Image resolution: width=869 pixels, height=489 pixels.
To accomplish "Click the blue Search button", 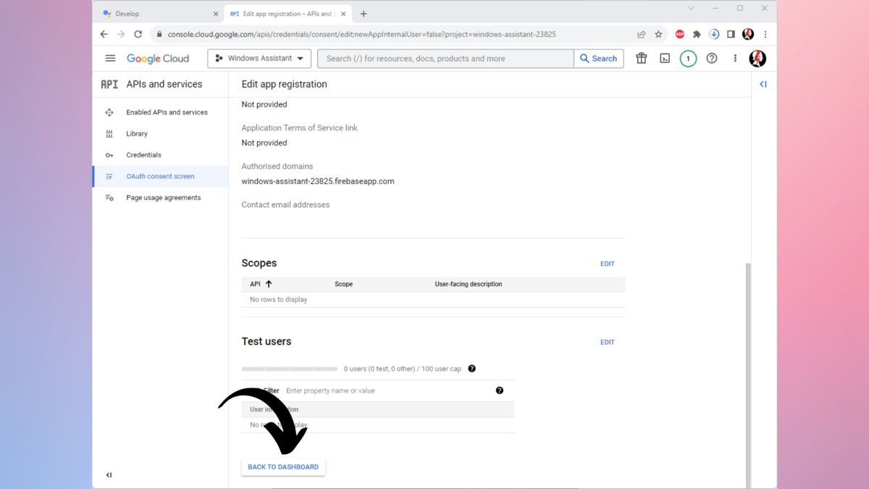I will tap(599, 59).
